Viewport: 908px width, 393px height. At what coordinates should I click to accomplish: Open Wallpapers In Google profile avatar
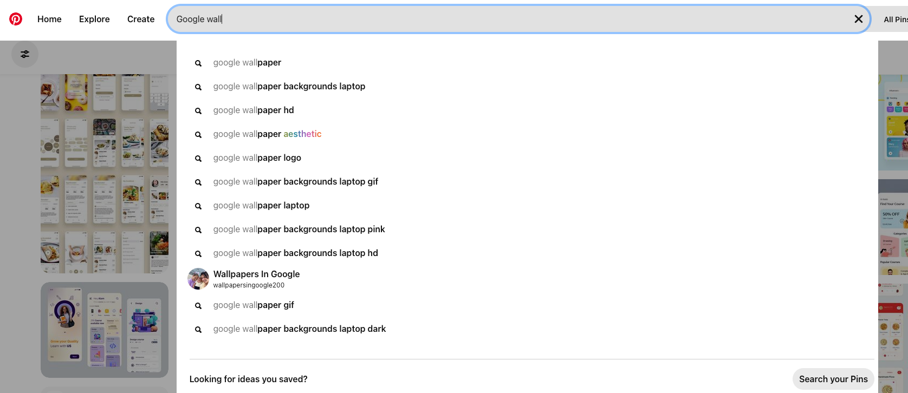[x=198, y=279]
